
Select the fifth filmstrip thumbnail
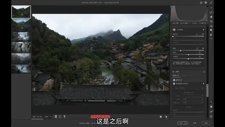point(21,59)
